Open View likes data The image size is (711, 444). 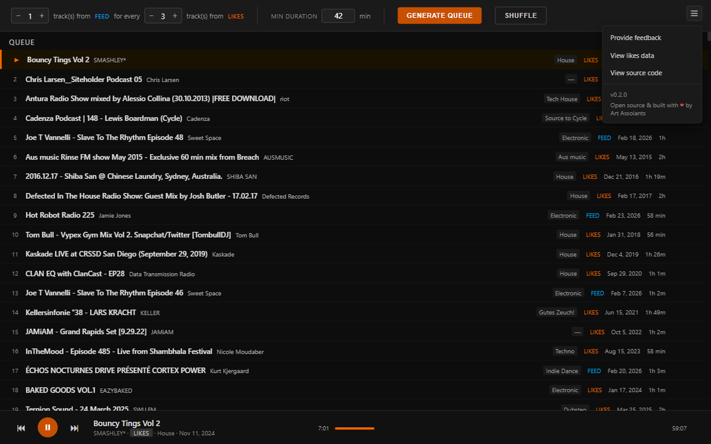(x=652, y=56)
